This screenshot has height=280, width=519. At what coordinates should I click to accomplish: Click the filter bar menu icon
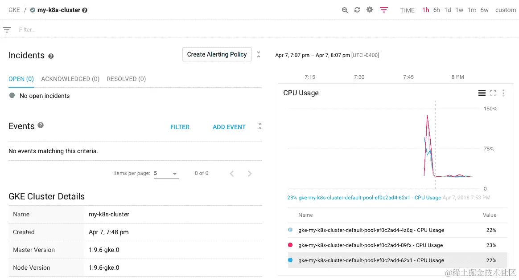(x=7, y=30)
